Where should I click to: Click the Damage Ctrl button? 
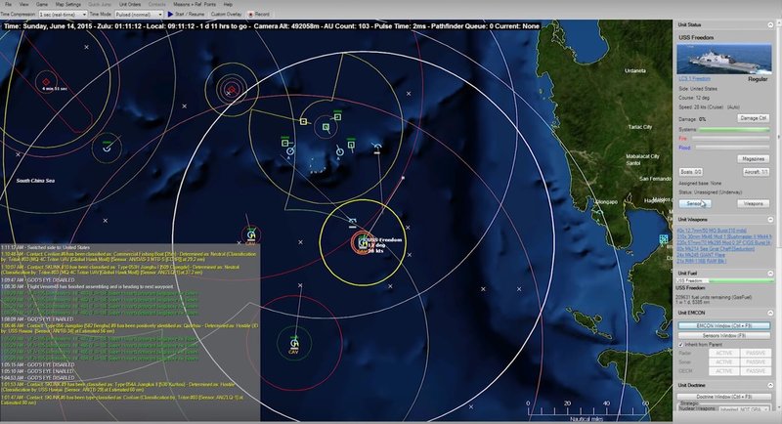point(749,117)
